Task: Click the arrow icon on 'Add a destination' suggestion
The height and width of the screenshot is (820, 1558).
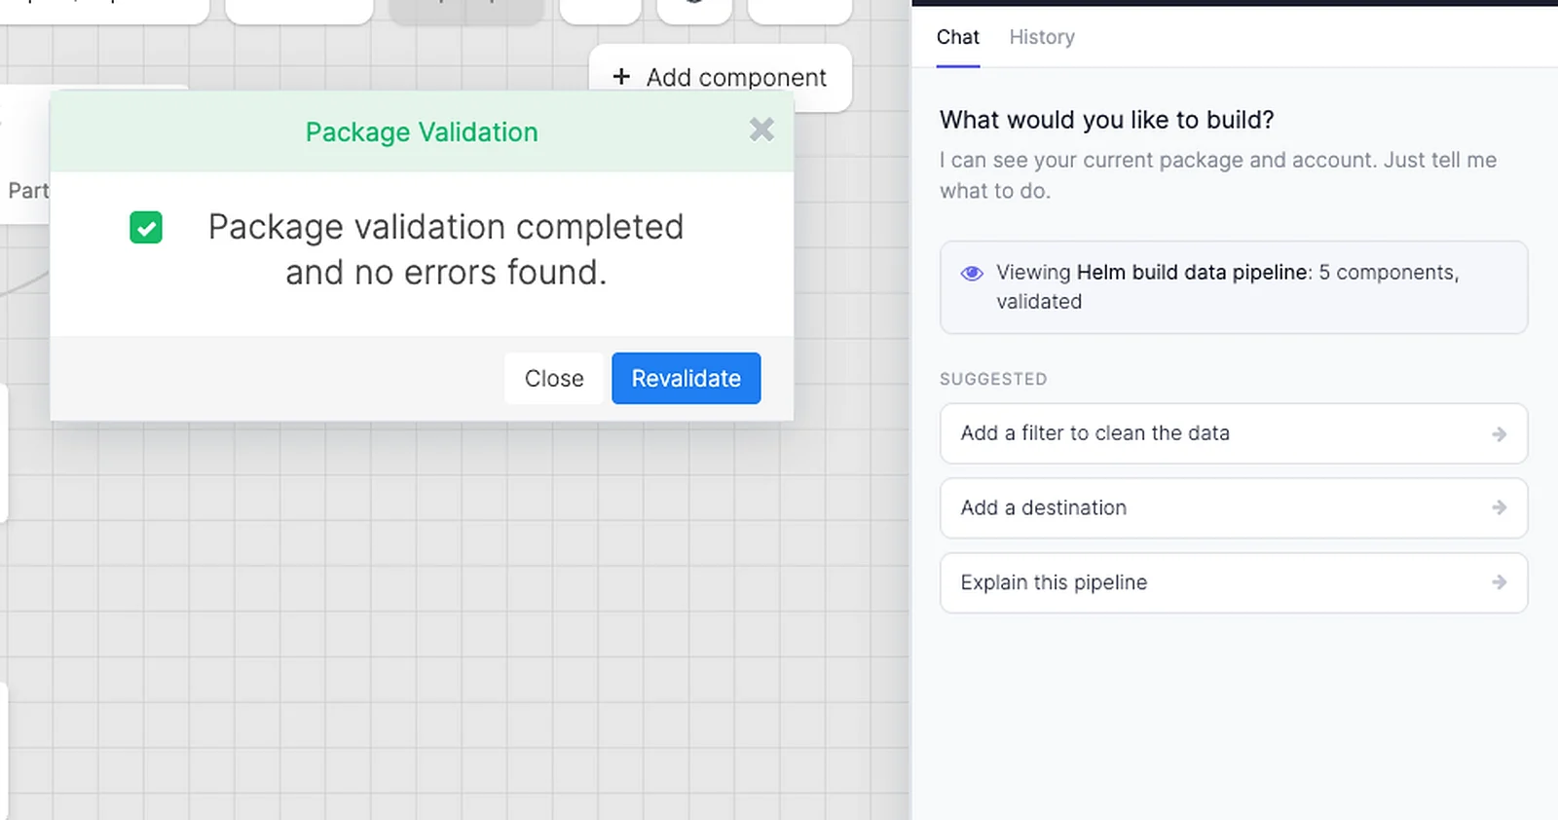Action: pyautogui.click(x=1500, y=507)
